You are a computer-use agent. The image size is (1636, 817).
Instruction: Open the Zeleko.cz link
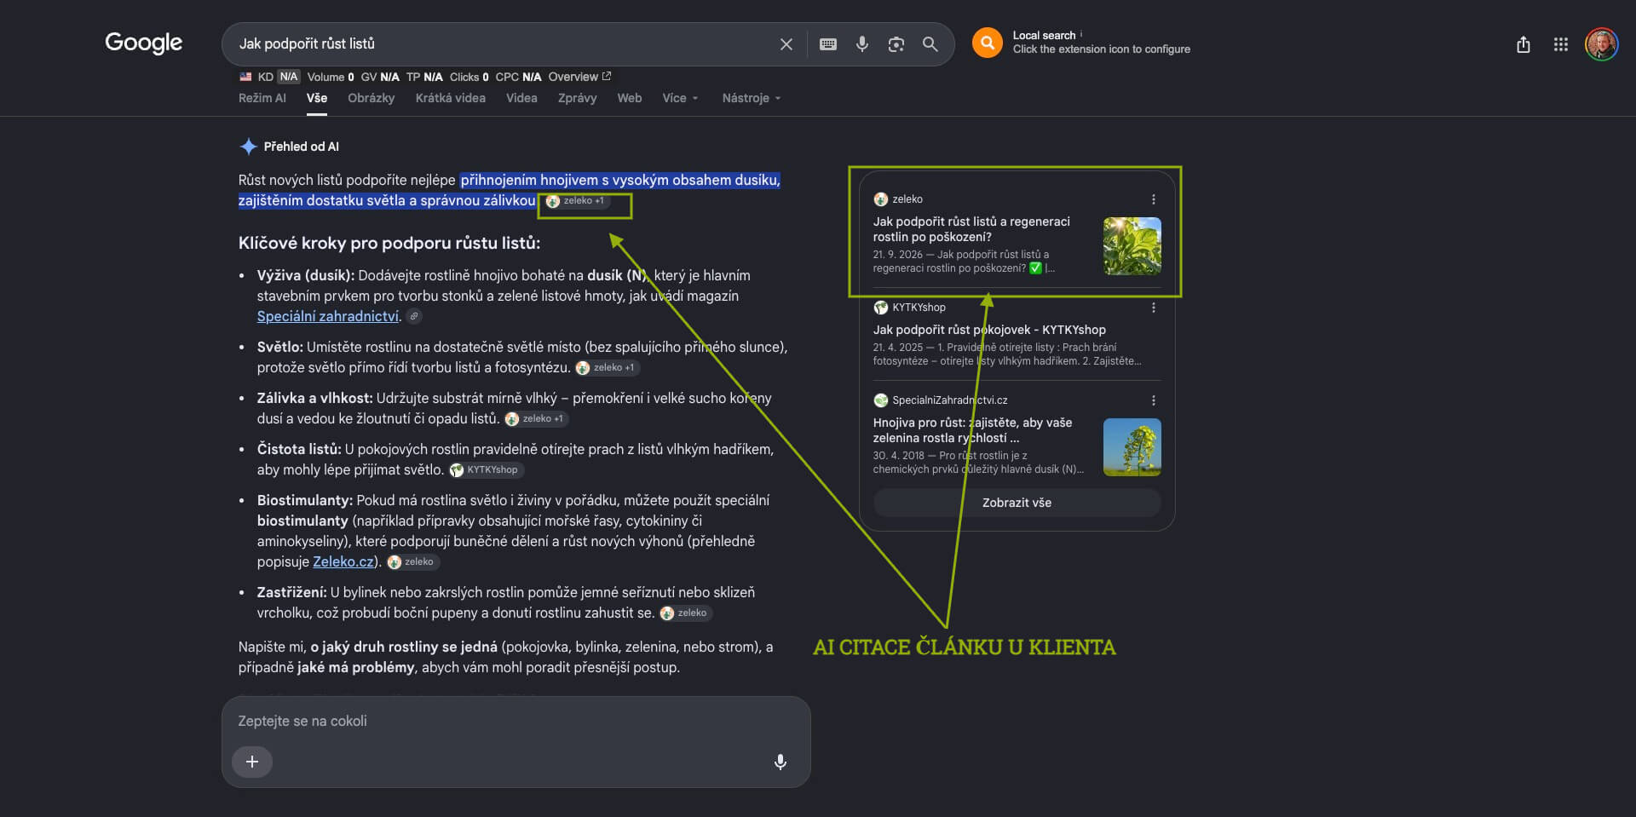coord(343,561)
